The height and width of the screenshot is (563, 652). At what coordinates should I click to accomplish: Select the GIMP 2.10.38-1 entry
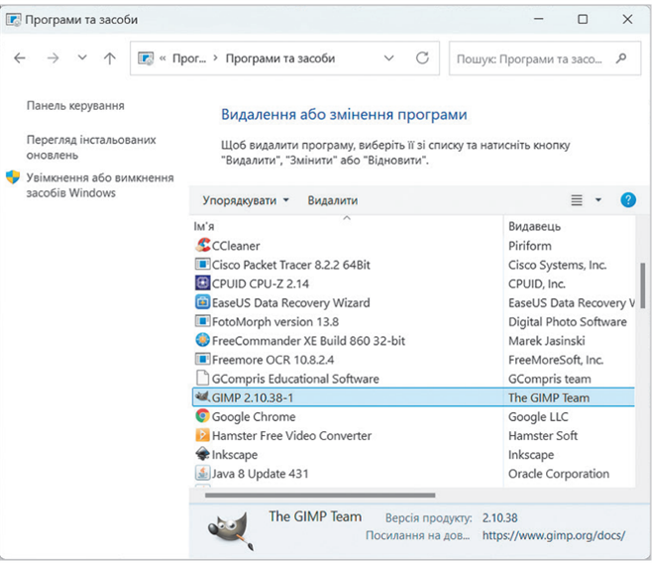pyautogui.click(x=253, y=397)
